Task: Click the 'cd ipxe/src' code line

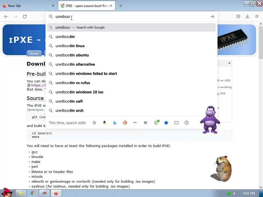Action: tap(42, 133)
